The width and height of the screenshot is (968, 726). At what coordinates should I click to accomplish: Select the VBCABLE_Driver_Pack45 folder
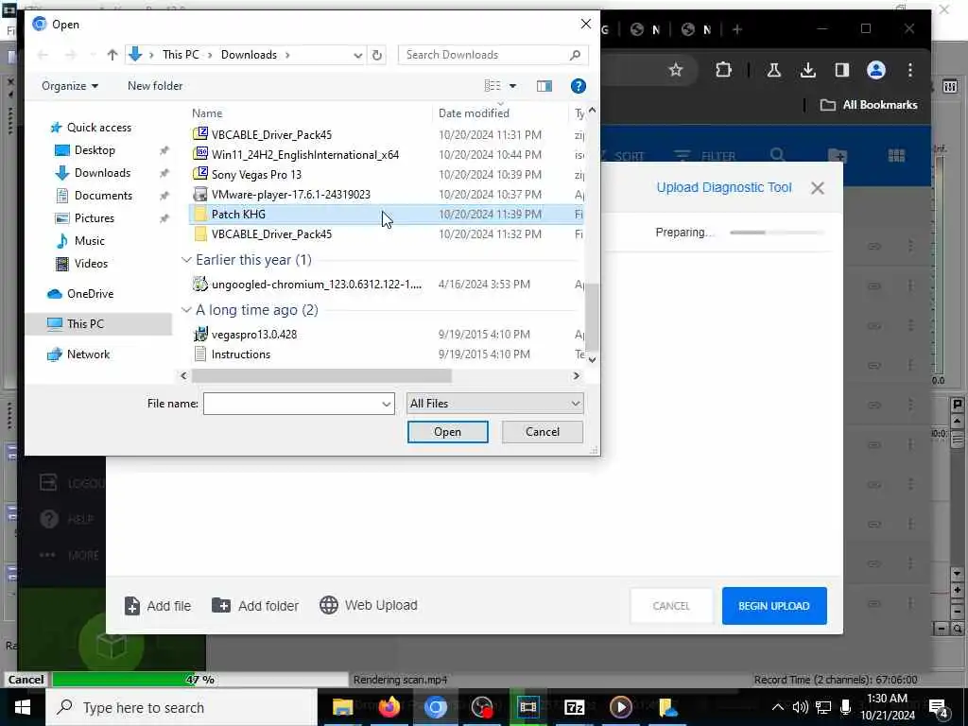[x=386, y=234]
